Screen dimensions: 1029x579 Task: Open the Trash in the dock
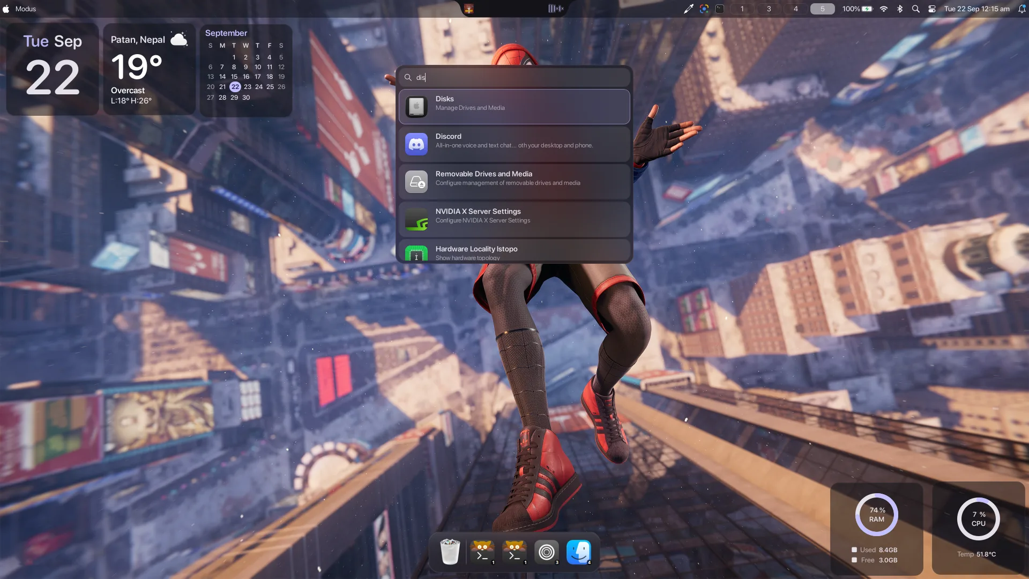(450, 552)
